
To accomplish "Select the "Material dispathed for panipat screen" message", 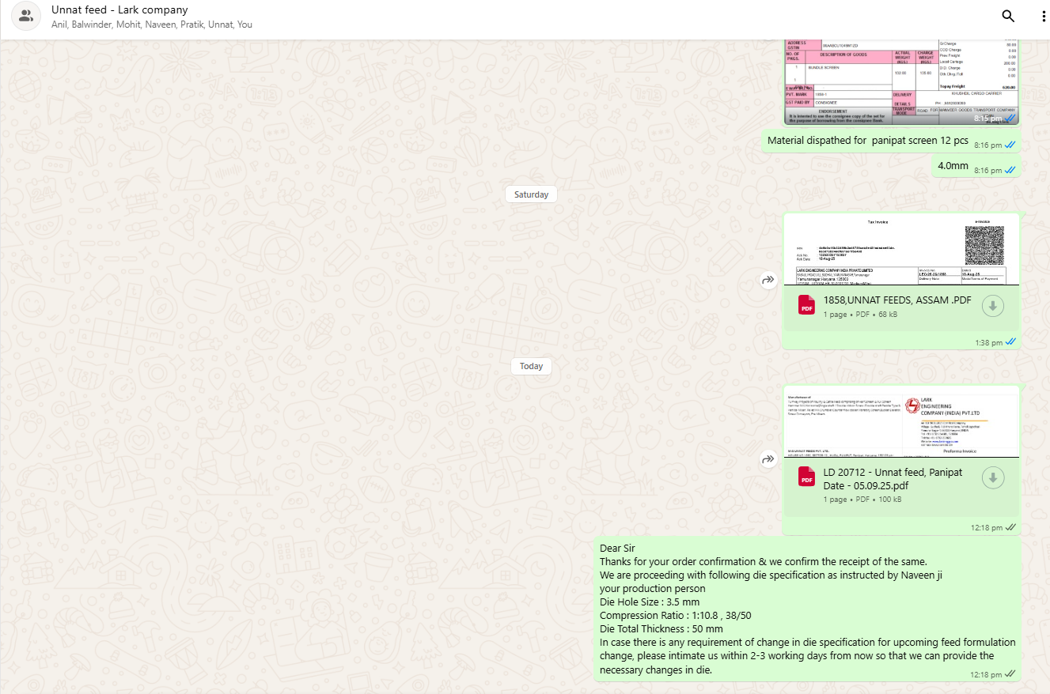I will click(867, 141).
